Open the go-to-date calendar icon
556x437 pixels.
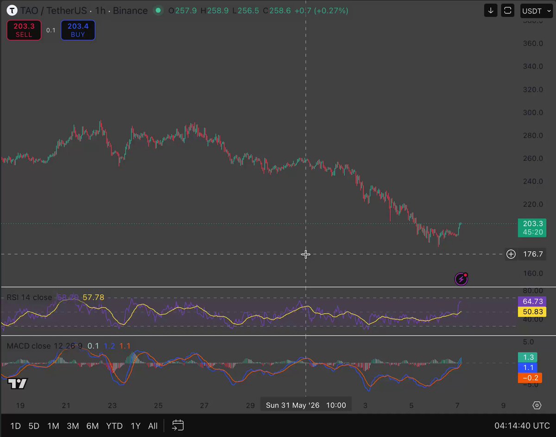(x=178, y=425)
